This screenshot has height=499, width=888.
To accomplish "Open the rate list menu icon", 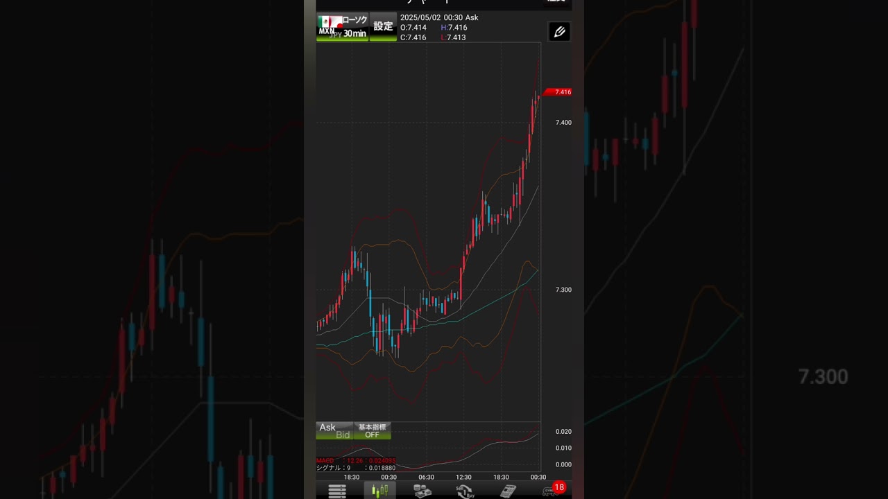I will (337, 491).
